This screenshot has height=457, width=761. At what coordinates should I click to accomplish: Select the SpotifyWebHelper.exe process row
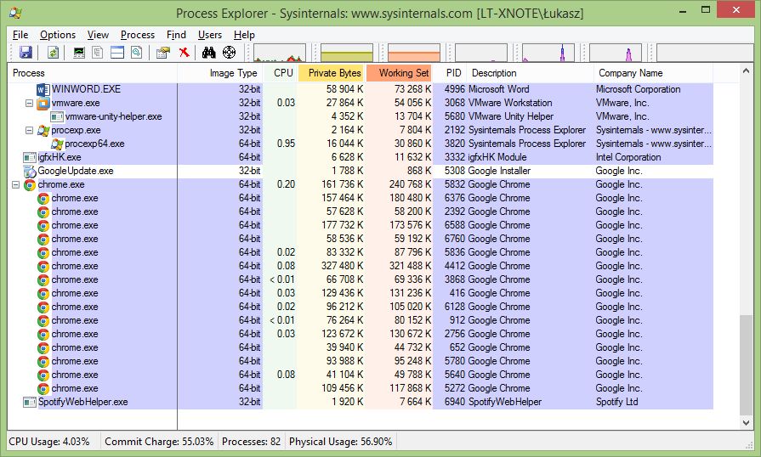[361, 403]
